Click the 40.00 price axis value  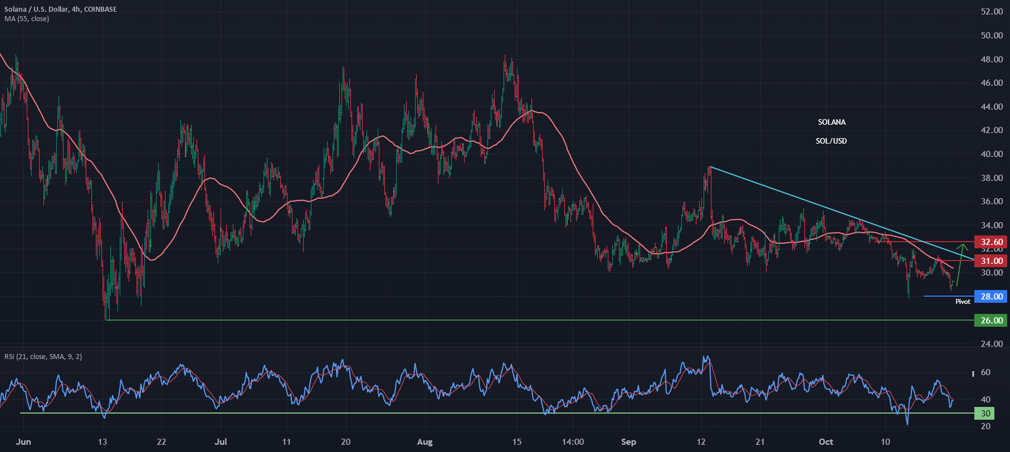pos(992,154)
